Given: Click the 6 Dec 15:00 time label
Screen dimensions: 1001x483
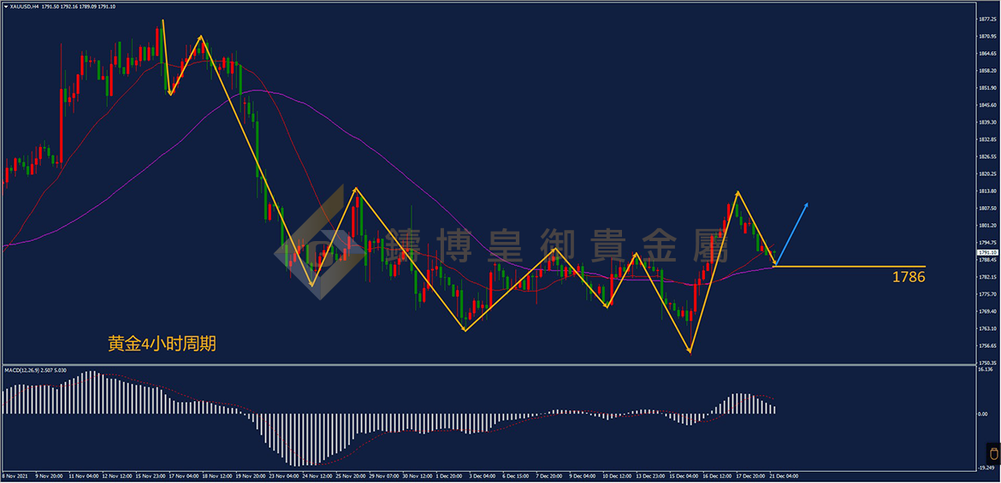Looking at the screenshot, I should click(514, 476).
